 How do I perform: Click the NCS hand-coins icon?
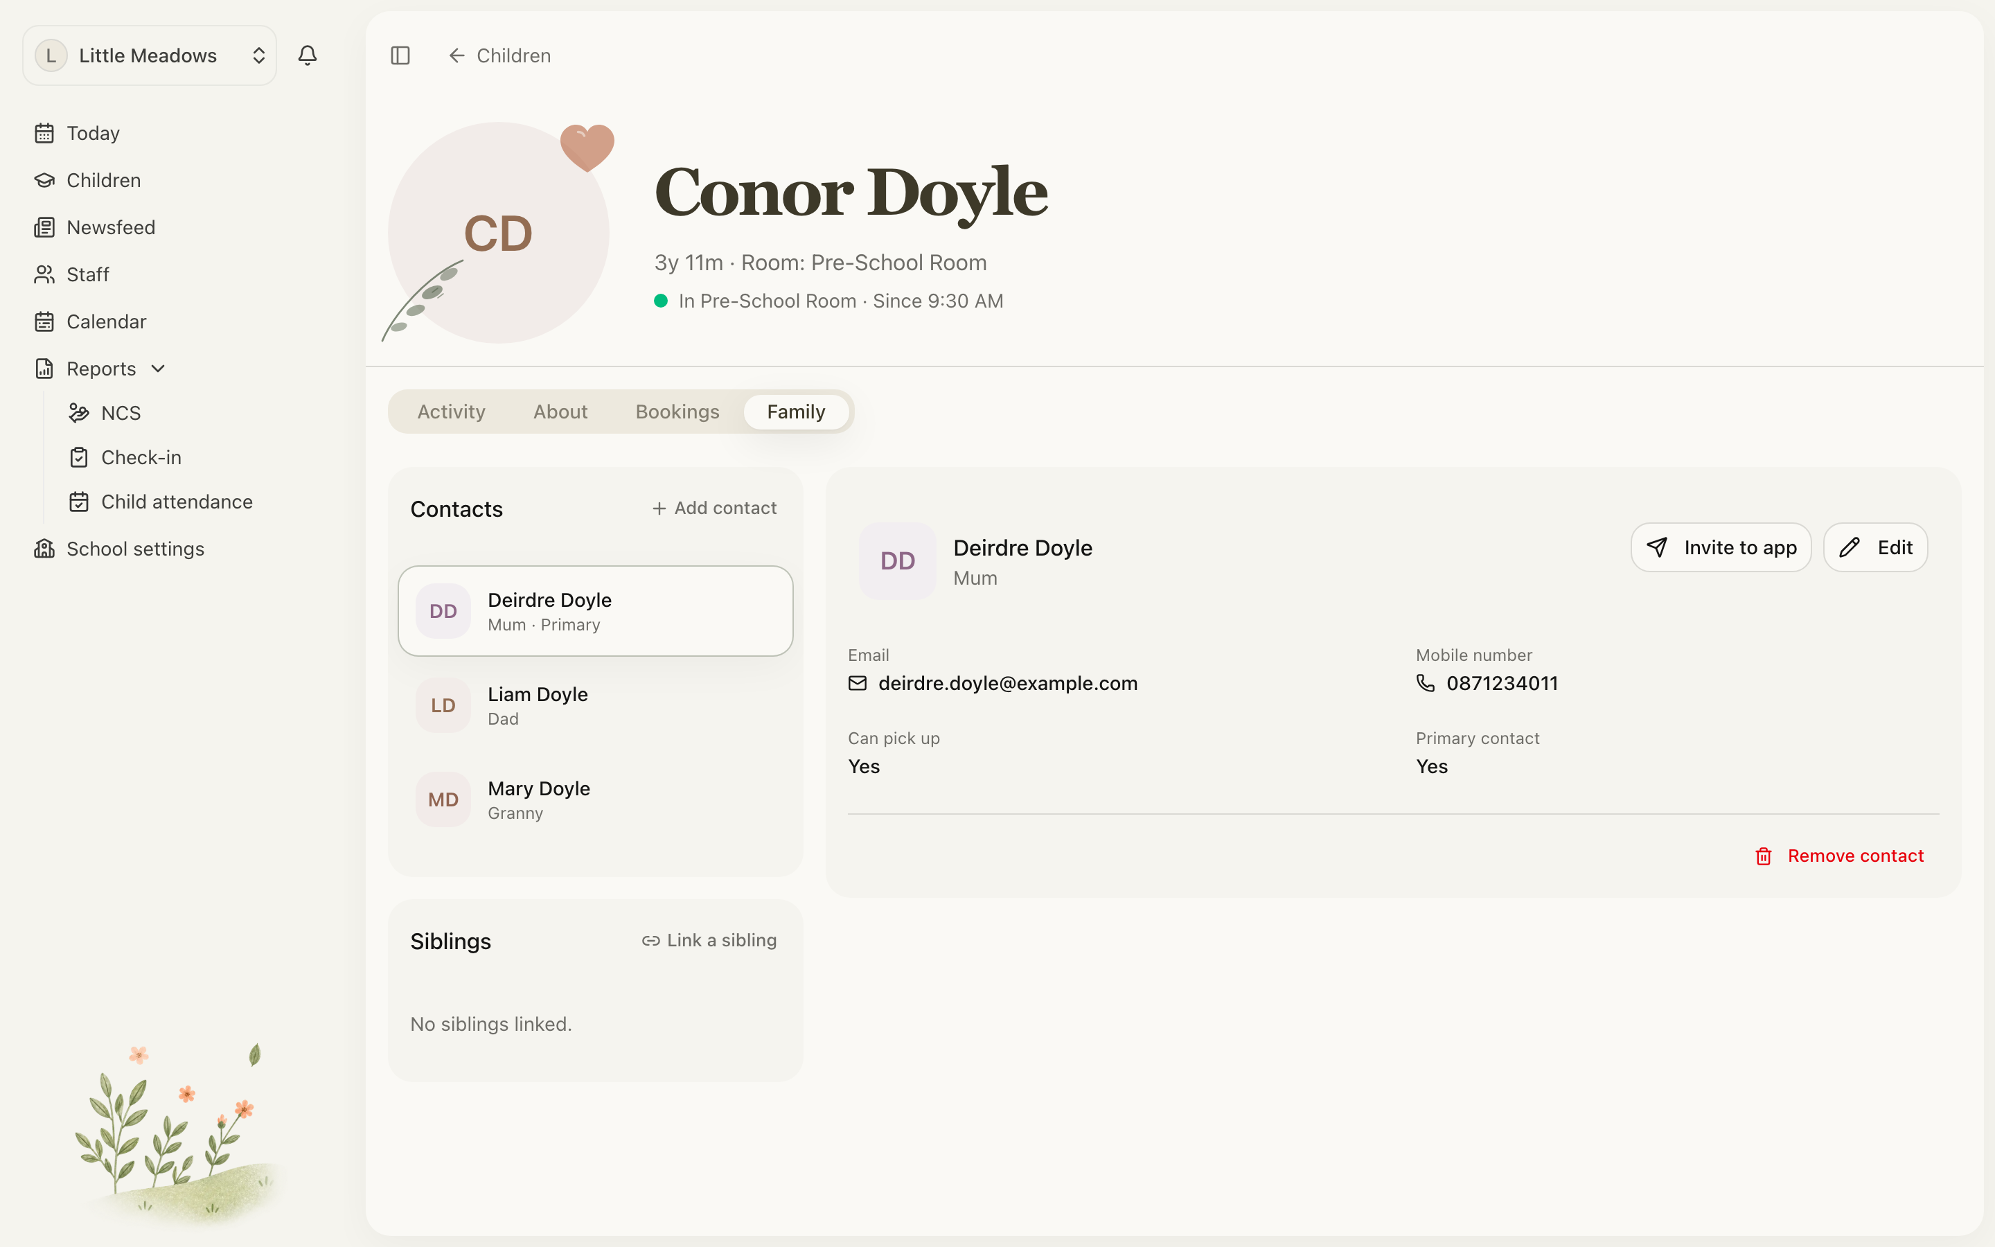[x=79, y=412]
